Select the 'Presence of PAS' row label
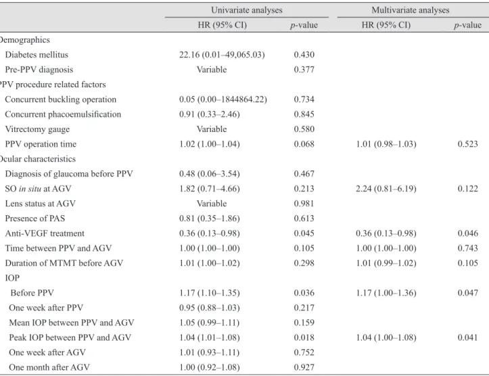The image size is (489, 376). [x=35, y=218]
